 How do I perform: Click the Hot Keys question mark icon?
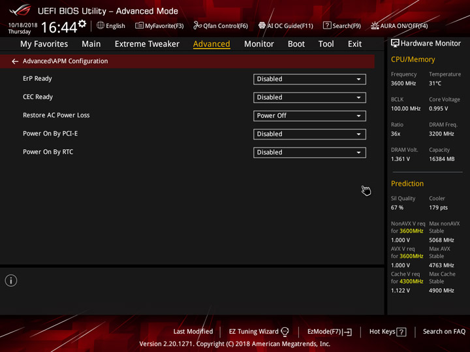tap(401, 332)
